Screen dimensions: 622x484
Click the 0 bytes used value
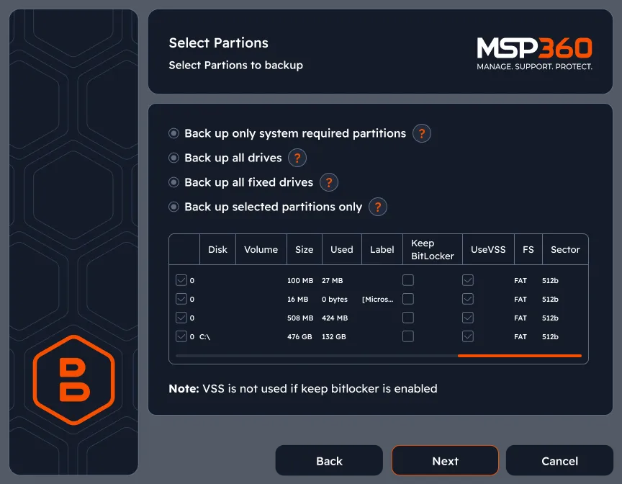click(335, 300)
